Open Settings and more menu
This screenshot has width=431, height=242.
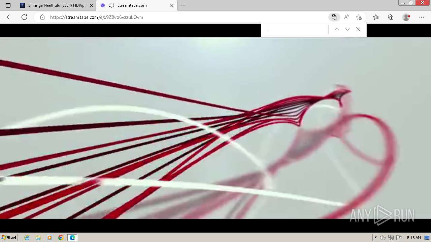click(422, 17)
